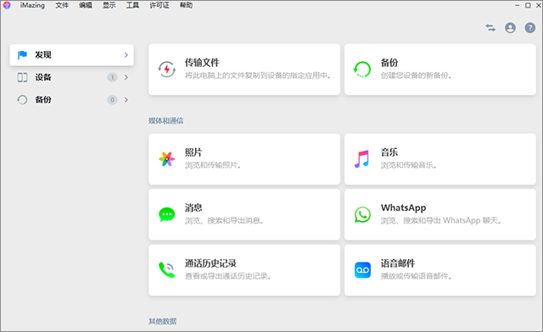Open the 音乐 card
The height and width of the screenshot is (332, 543).
[x=440, y=159]
